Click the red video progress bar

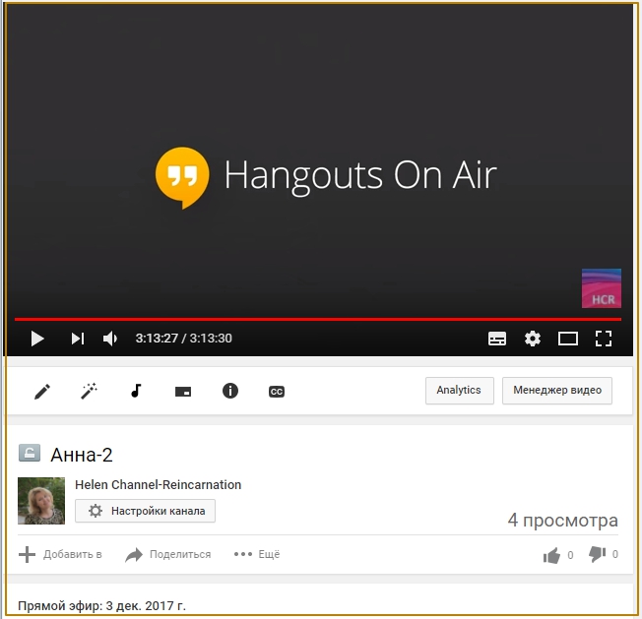317,319
